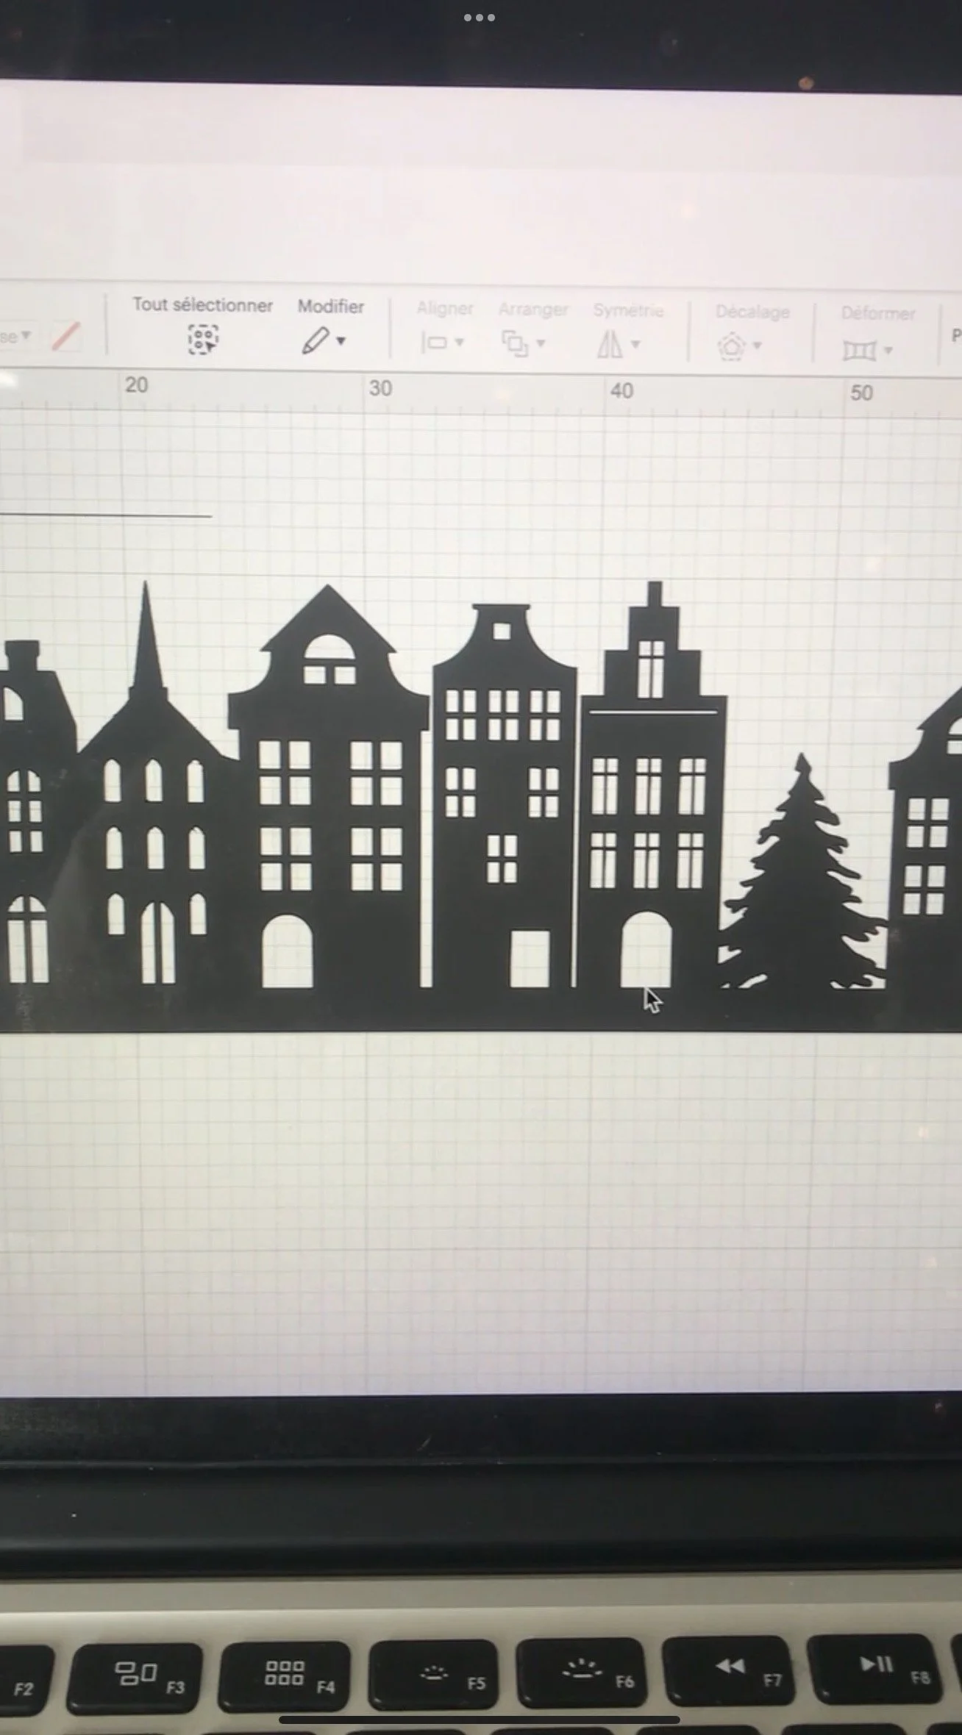Image resolution: width=962 pixels, height=1735 pixels.
Task: Expand the Symétrie dropdown arrow
Action: click(635, 344)
